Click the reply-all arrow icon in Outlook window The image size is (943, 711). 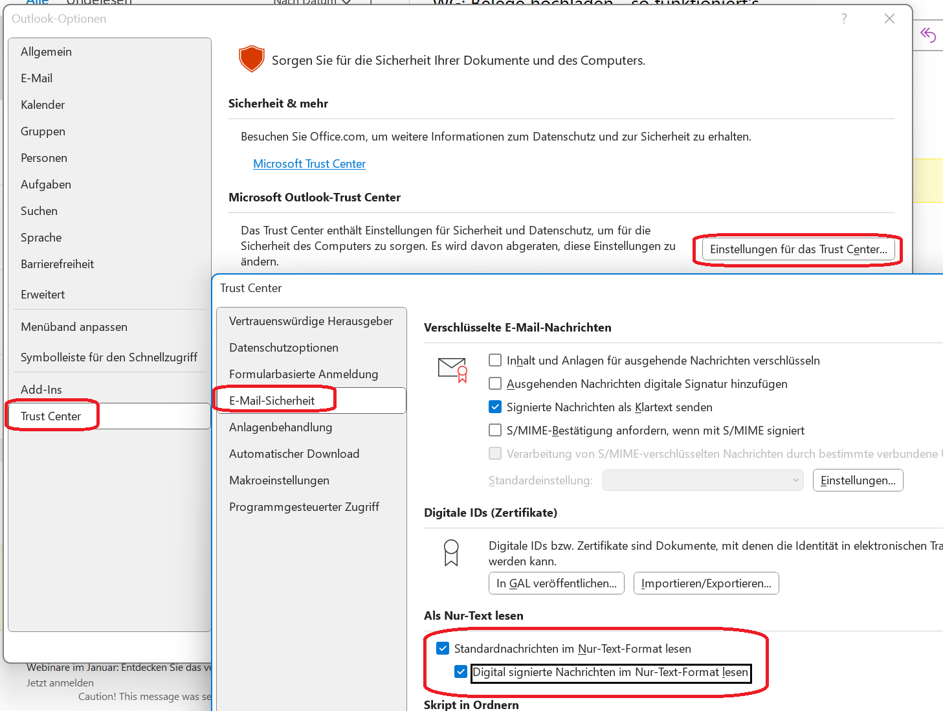pyautogui.click(x=928, y=34)
